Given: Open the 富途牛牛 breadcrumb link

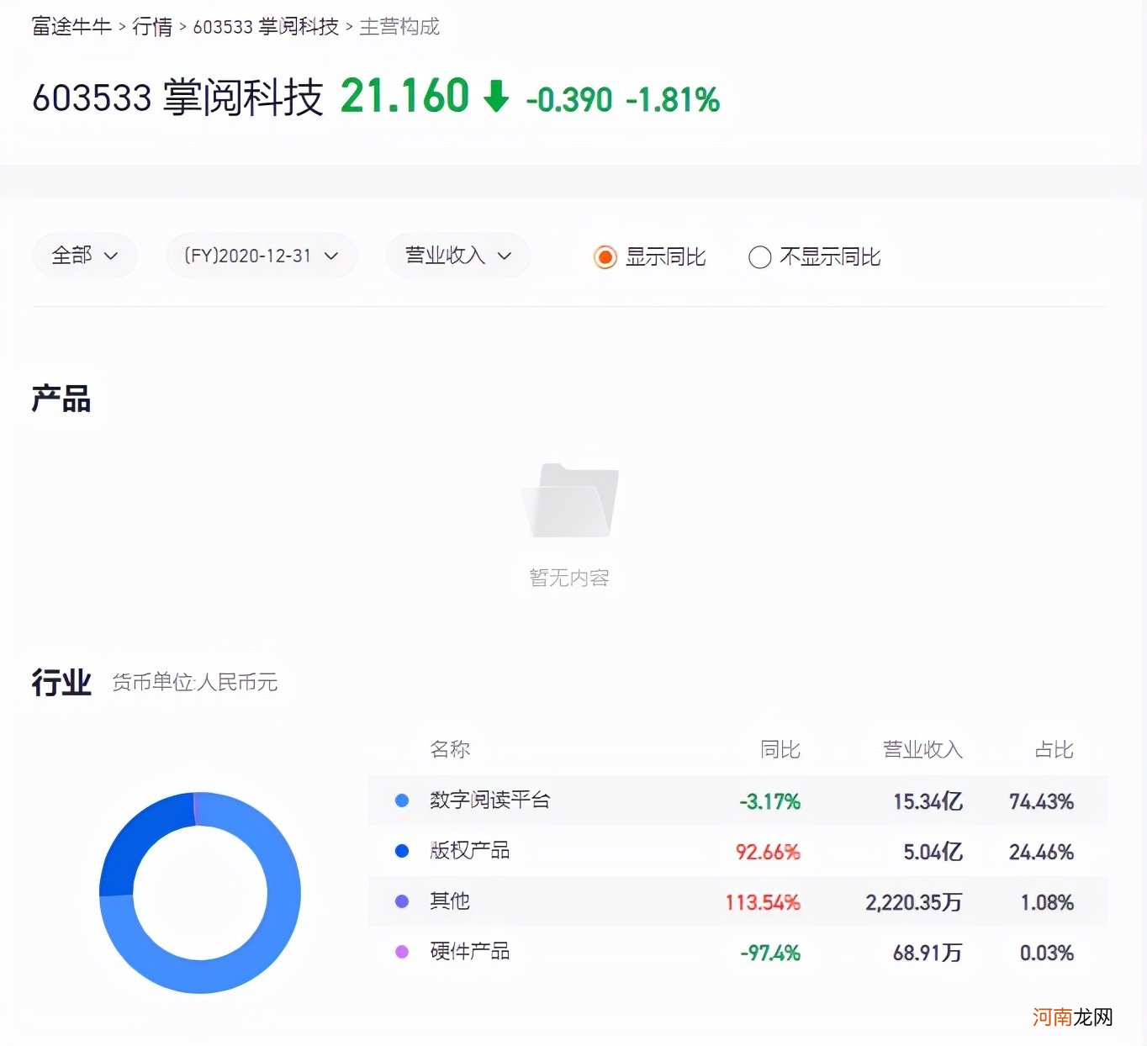Looking at the screenshot, I should click(71, 27).
